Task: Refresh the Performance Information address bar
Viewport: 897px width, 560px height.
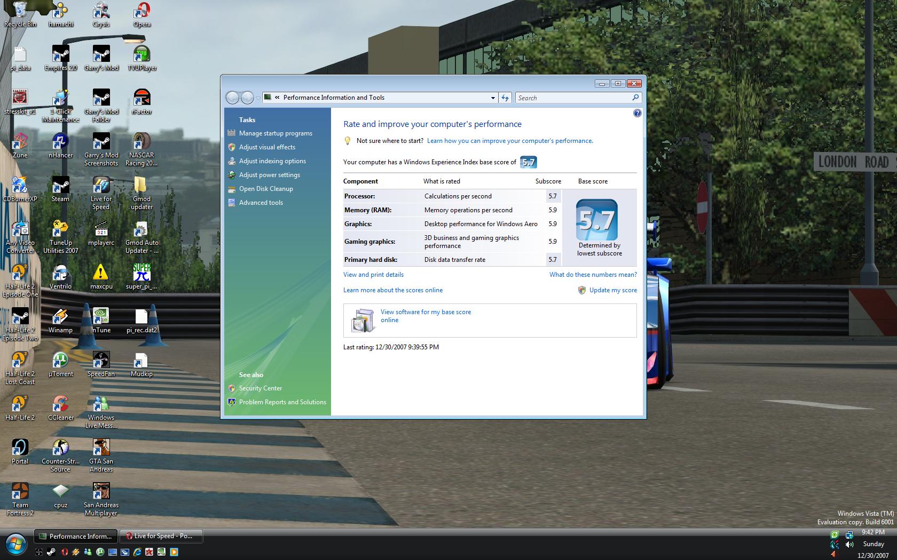Action: click(x=505, y=98)
